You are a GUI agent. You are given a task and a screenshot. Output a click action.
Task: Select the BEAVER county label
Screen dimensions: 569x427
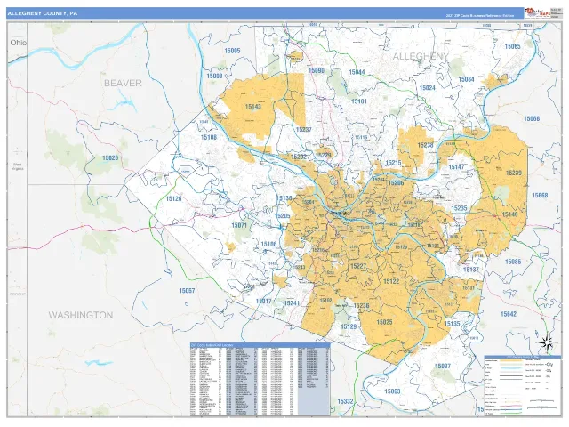[123, 83]
